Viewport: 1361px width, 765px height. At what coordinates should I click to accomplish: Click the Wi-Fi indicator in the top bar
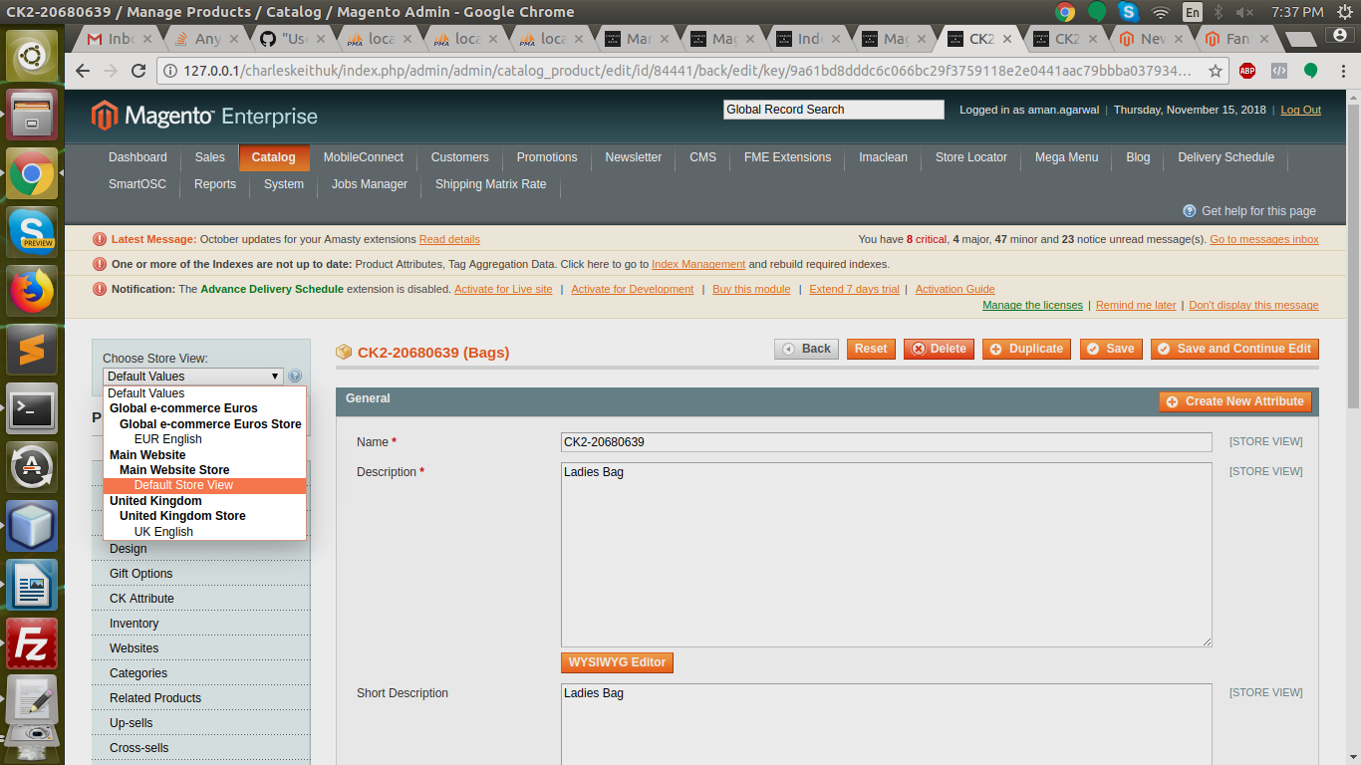point(1159,13)
